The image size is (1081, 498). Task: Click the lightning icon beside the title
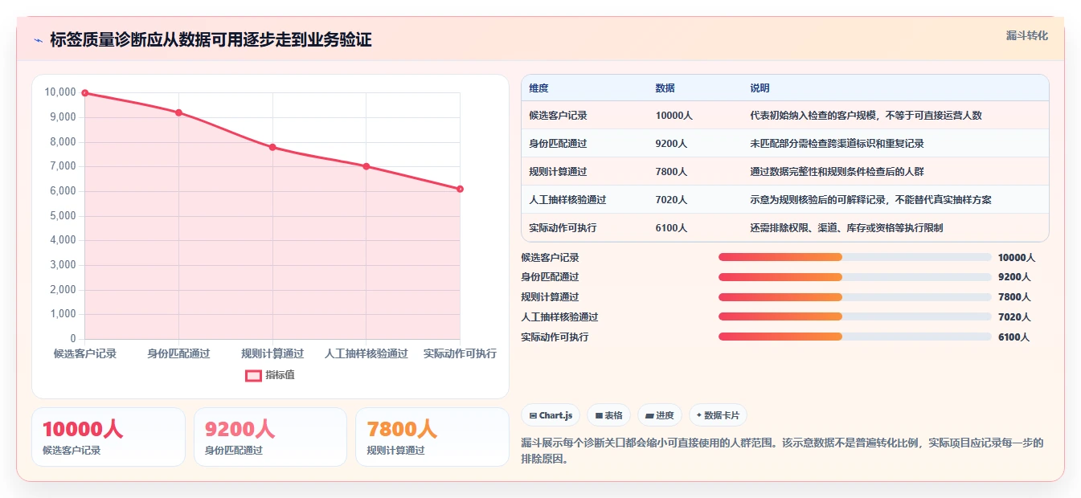pyautogui.click(x=38, y=41)
